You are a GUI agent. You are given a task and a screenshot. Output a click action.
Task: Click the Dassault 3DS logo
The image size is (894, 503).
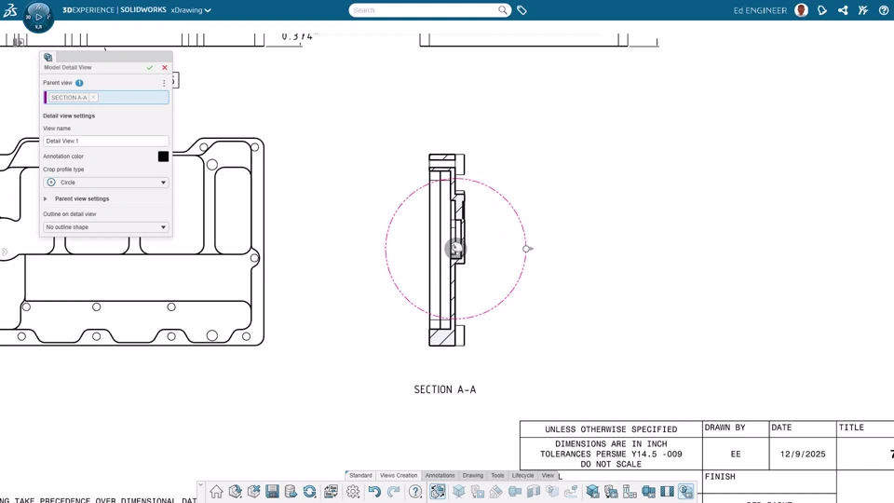click(x=9, y=9)
